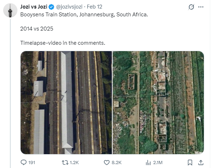Click the Jozi vs Jozi display name
The image size is (217, 168).
34,7
